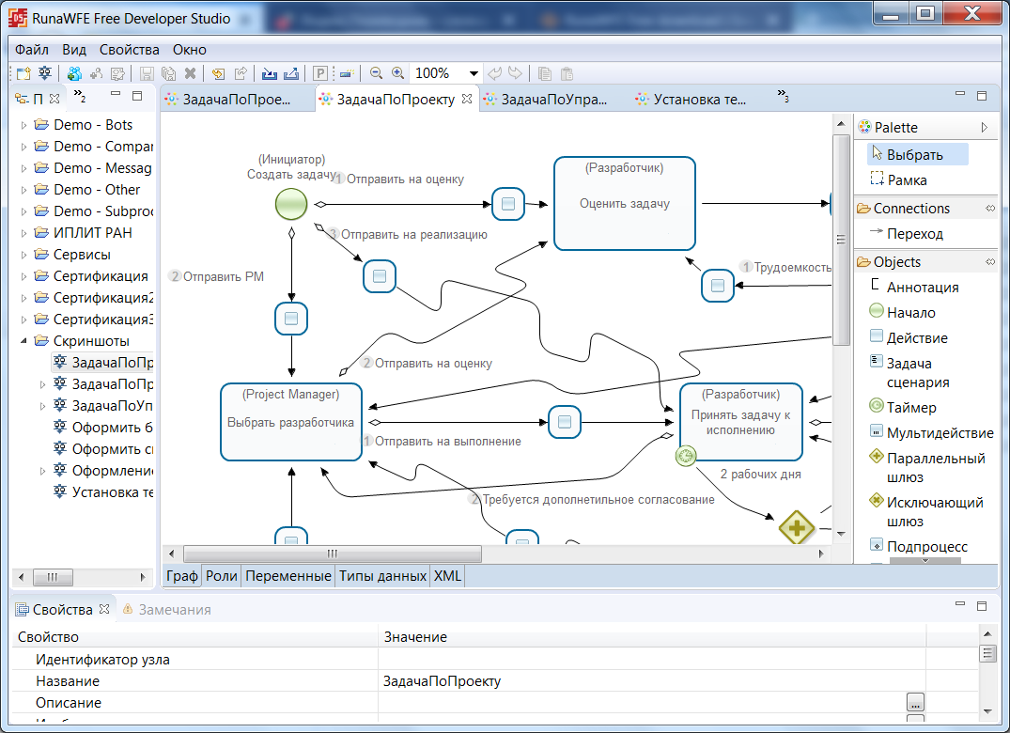Click the undo arrow in toolbar
The image size is (1010, 733).
tap(494, 73)
